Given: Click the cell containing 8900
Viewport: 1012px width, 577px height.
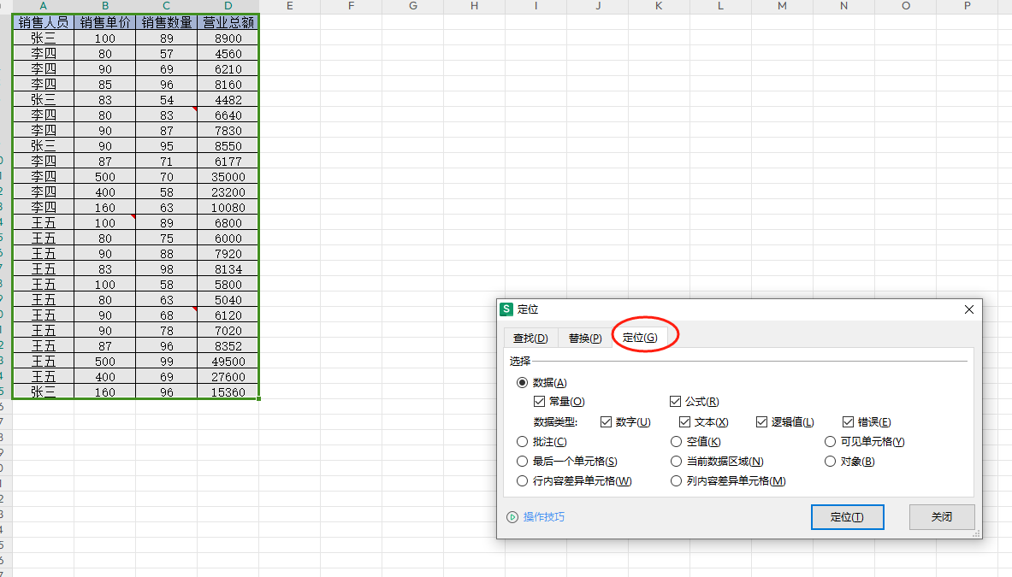Looking at the screenshot, I should 228,38.
